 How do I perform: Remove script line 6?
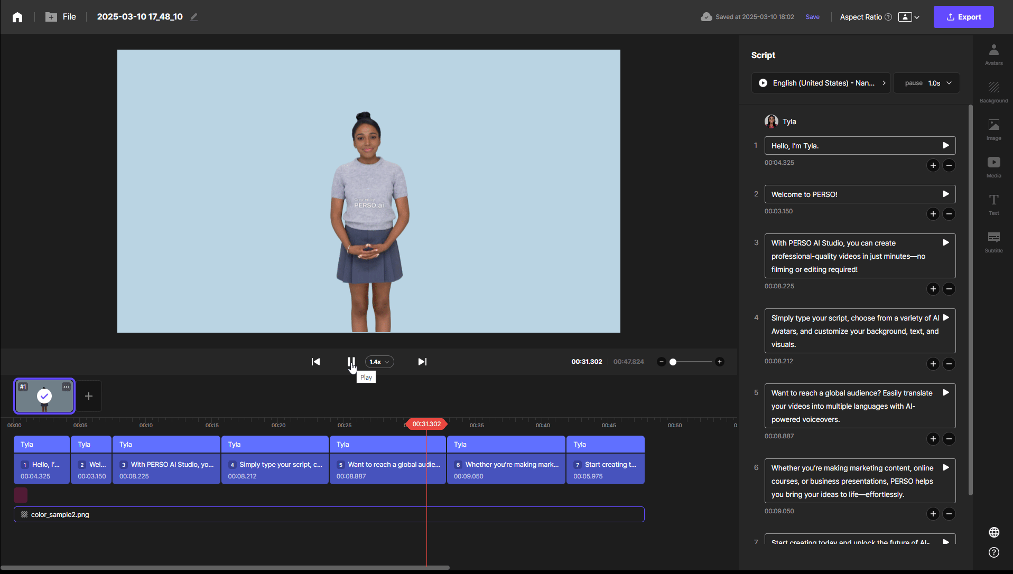pos(949,514)
